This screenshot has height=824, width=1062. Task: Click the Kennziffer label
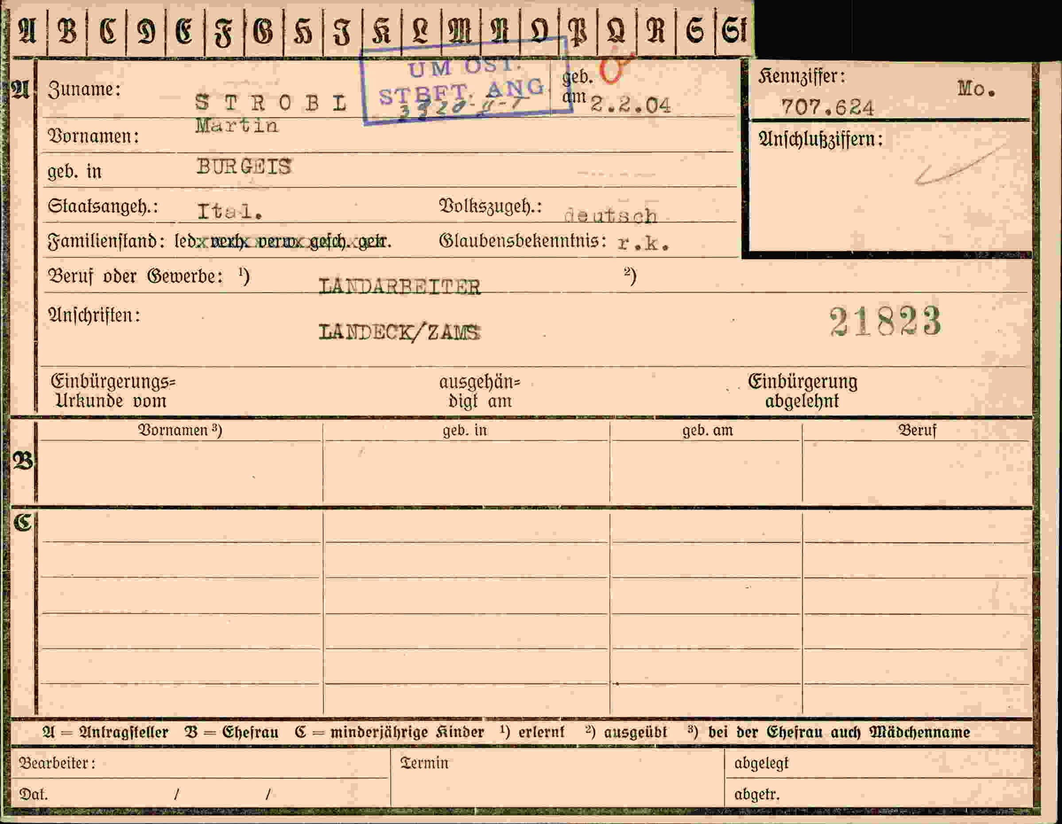point(802,76)
